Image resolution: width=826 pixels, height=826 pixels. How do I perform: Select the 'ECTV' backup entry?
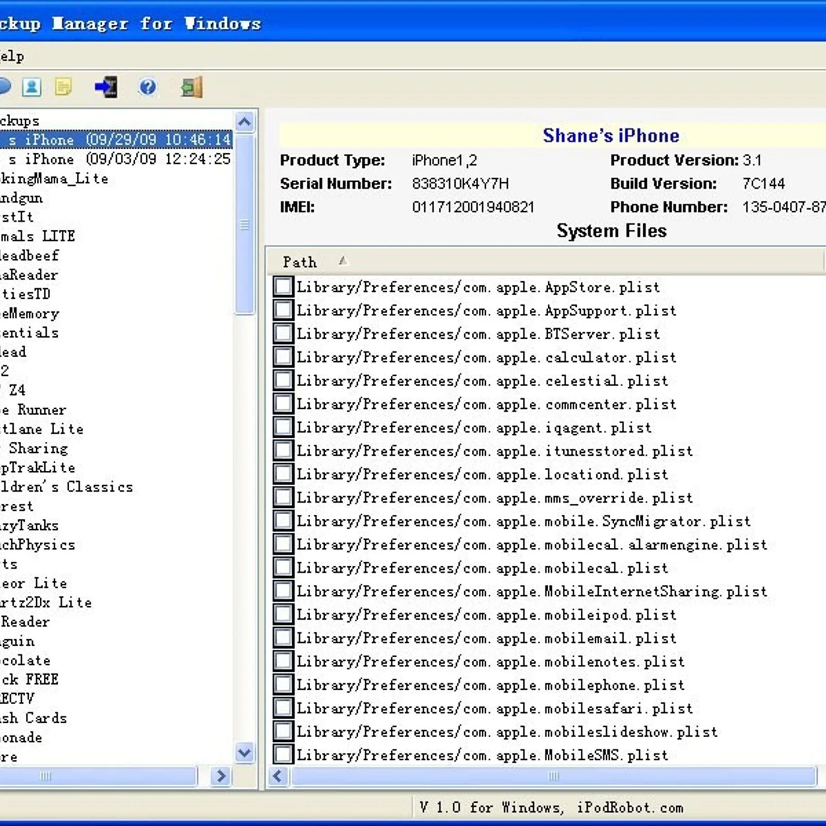click(x=17, y=698)
